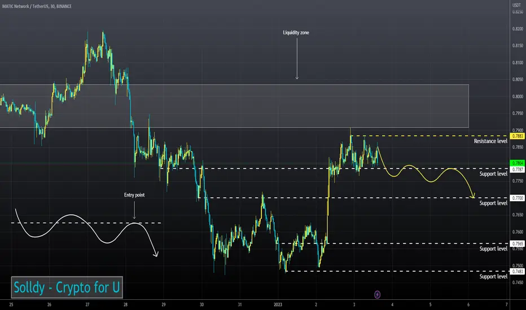Click the Liquidity zone text label
The image size is (526, 310).
[296, 33]
